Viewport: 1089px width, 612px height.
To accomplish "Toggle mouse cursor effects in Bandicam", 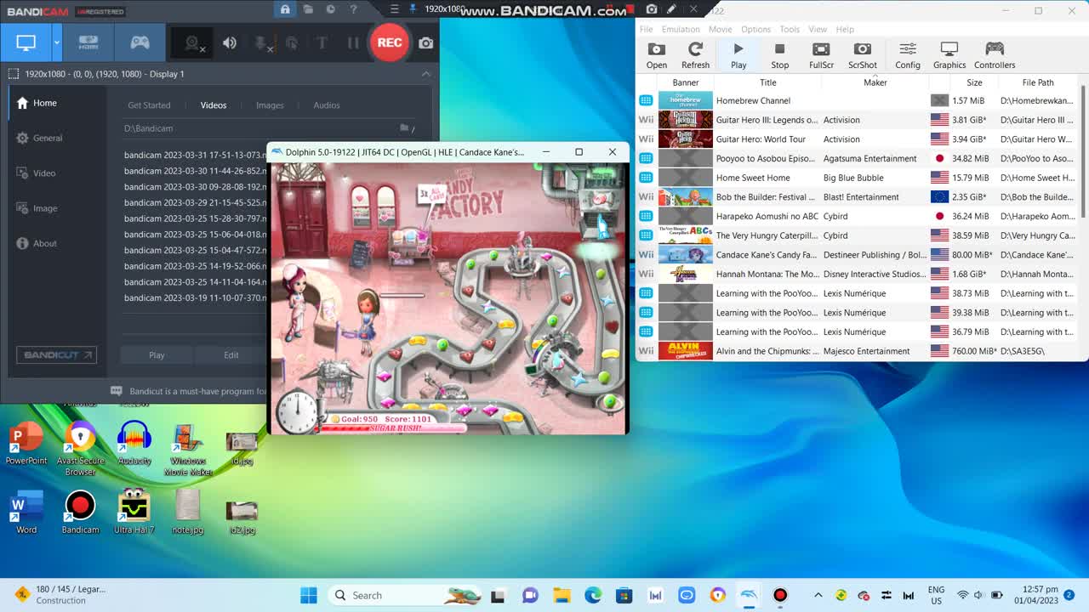I will point(292,42).
